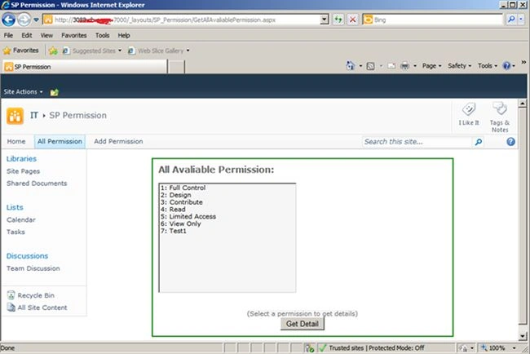Select the SP Permission browser tab
The width and height of the screenshot is (530, 354).
coord(85,67)
